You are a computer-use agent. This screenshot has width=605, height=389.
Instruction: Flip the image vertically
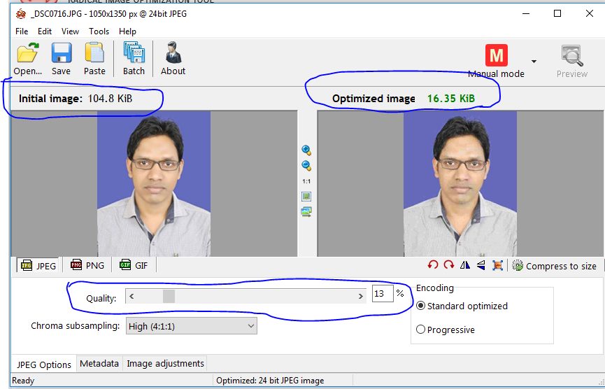(x=481, y=265)
